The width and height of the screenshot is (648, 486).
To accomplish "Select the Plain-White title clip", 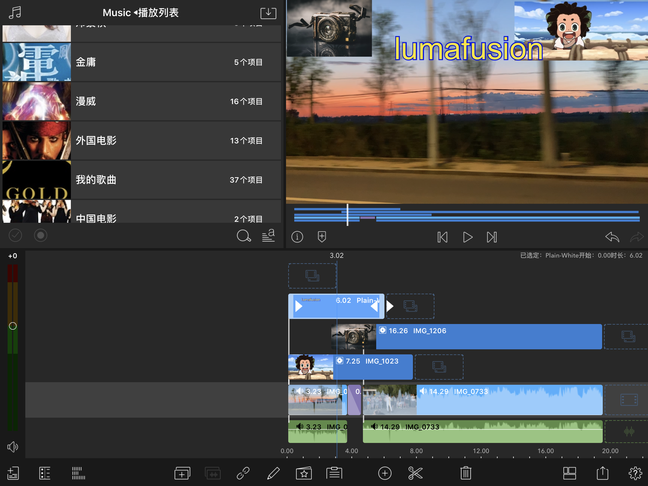I will [336, 306].
